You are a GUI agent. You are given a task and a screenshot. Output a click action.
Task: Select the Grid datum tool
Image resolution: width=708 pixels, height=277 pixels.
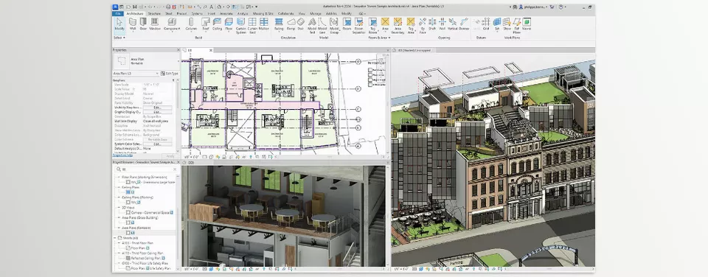[486, 24]
